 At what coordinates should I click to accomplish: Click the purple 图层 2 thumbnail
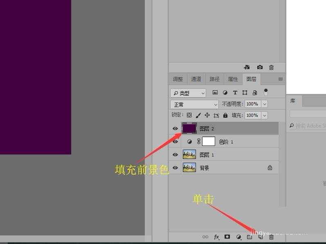coord(189,128)
